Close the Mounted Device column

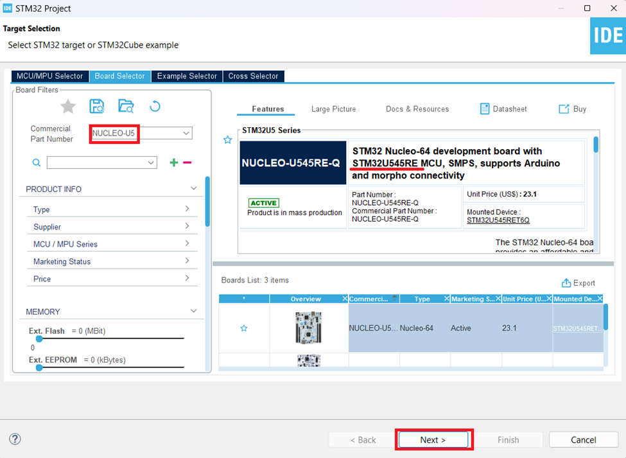tap(600, 299)
